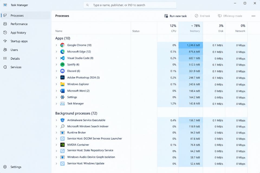Sort by the Name column header
Image resolution: width=260 pixels, height=173 pixels.
[x=91, y=28]
